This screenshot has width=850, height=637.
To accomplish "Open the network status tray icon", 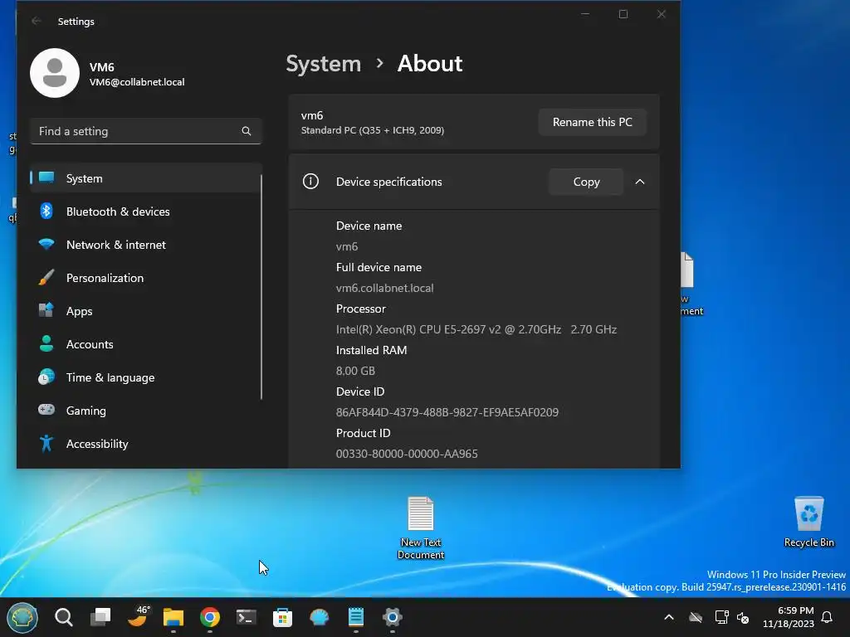I will coord(721,617).
